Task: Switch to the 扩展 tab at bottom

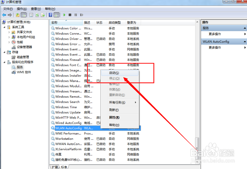Action: [x=55, y=167]
